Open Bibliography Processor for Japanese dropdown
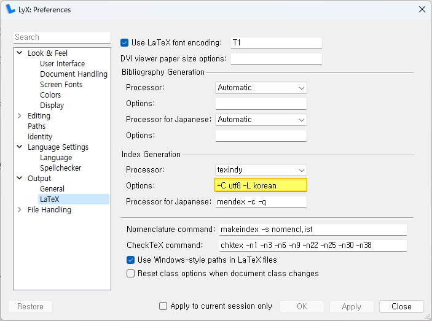Screen dimensions: 432x321 (x=261, y=120)
